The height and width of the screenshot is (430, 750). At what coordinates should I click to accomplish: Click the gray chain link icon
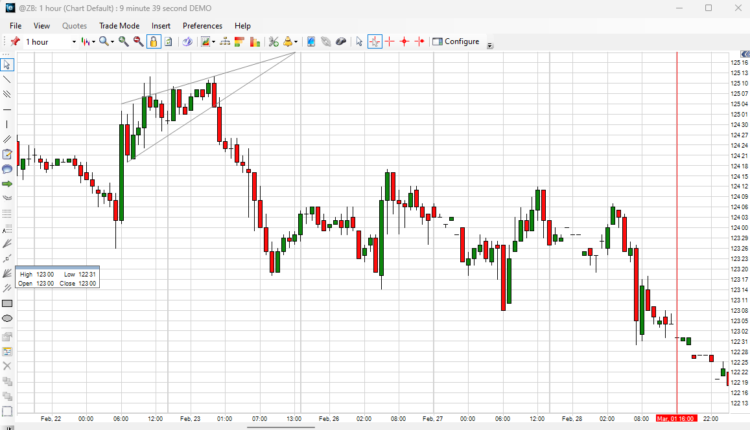click(325, 41)
